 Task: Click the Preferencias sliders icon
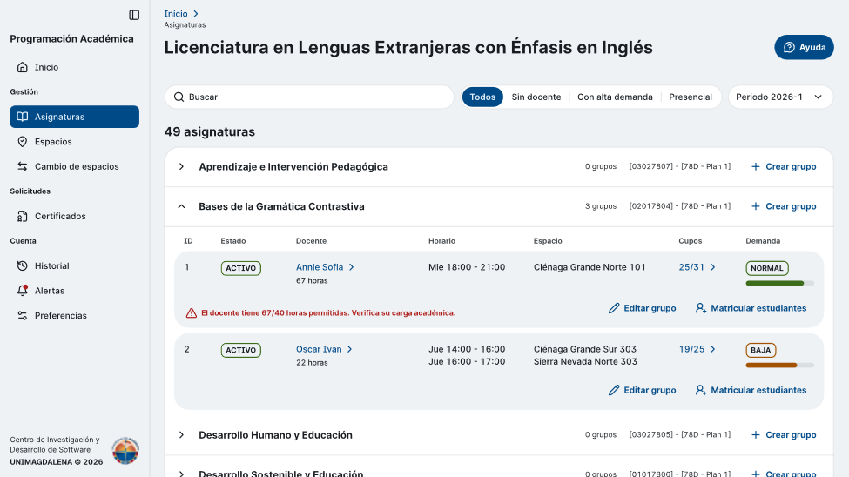(x=22, y=316)
